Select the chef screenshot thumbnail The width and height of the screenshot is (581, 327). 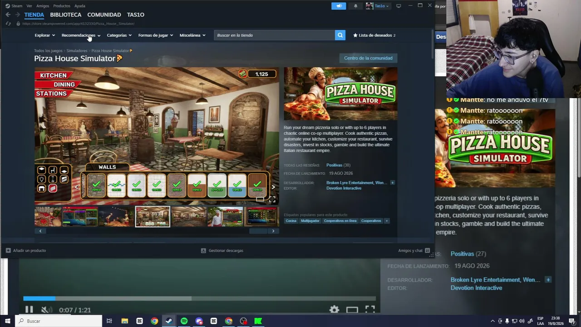click(225, 217)
